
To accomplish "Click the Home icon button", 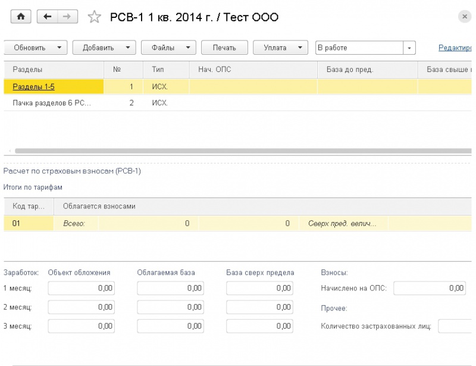I will [20, 17].
